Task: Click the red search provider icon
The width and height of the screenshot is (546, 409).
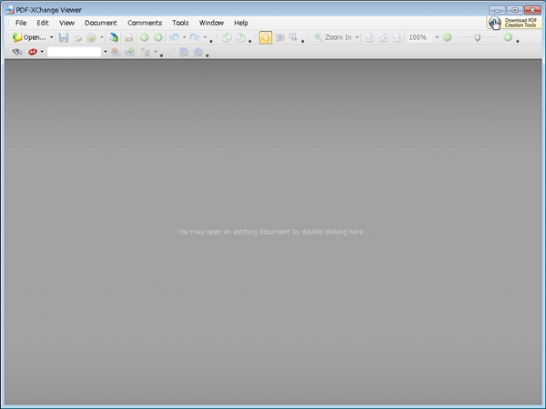Action: point(33,52)
